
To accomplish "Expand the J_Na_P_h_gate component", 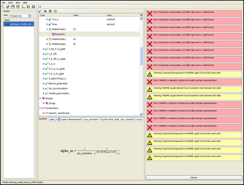I will pos(44,49).
